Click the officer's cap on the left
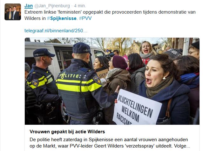 point(44,53)
